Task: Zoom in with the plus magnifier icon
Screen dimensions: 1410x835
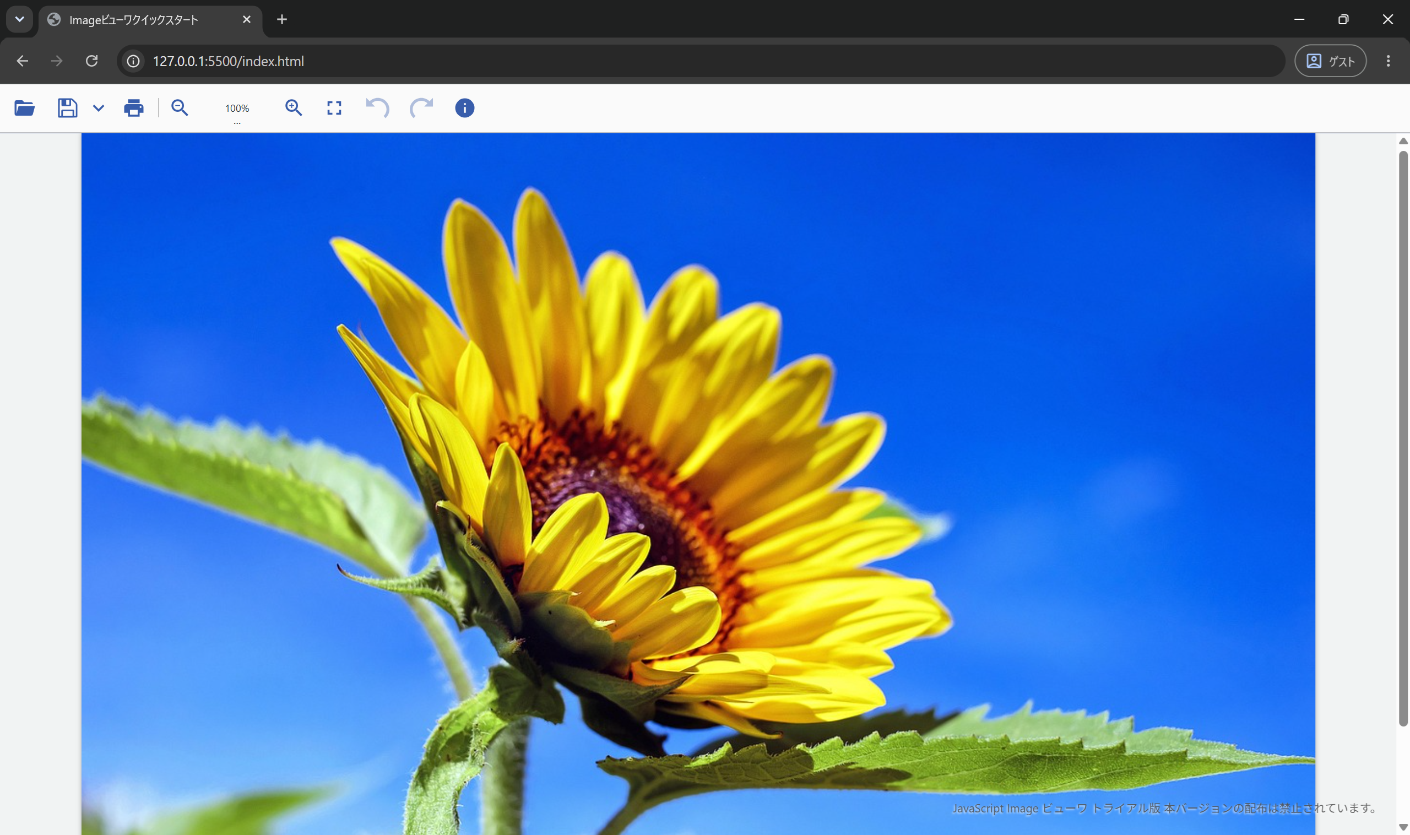Action: click(x=294, y=107)
